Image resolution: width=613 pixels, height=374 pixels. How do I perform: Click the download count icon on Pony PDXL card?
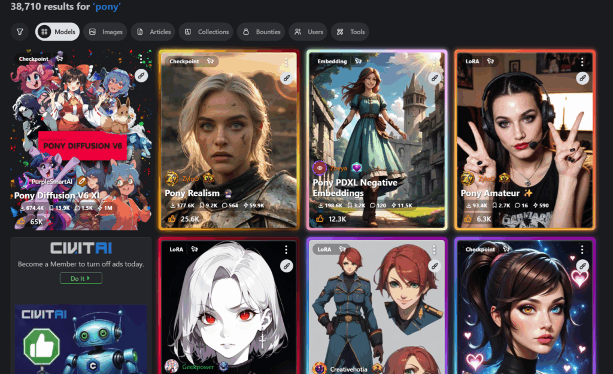321,205
